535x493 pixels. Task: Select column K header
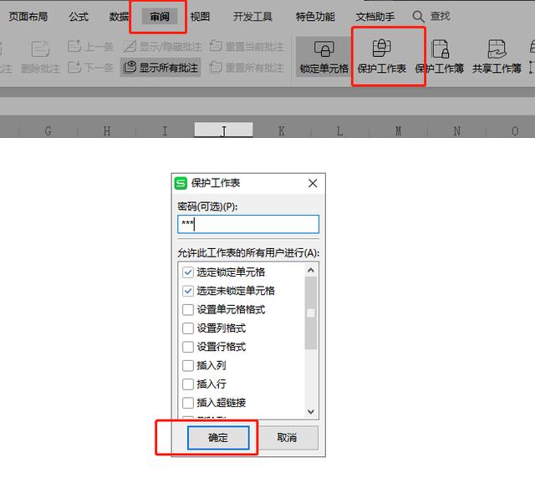(282, 131)
